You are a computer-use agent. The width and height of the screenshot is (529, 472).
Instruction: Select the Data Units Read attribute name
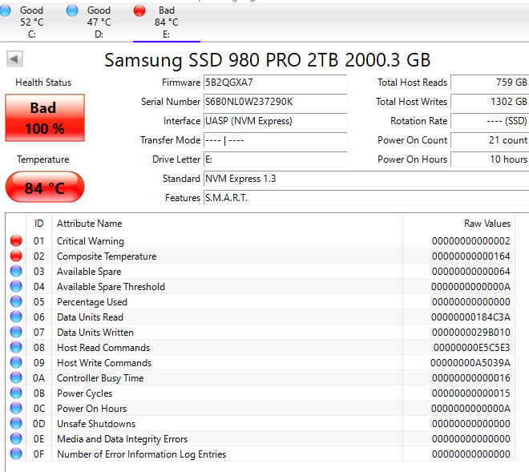click(90, 317)
